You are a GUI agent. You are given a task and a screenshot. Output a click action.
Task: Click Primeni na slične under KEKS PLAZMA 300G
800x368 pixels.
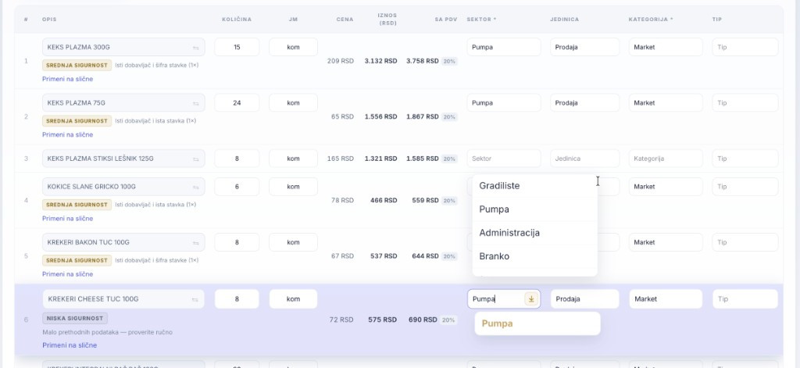point(67,79)
